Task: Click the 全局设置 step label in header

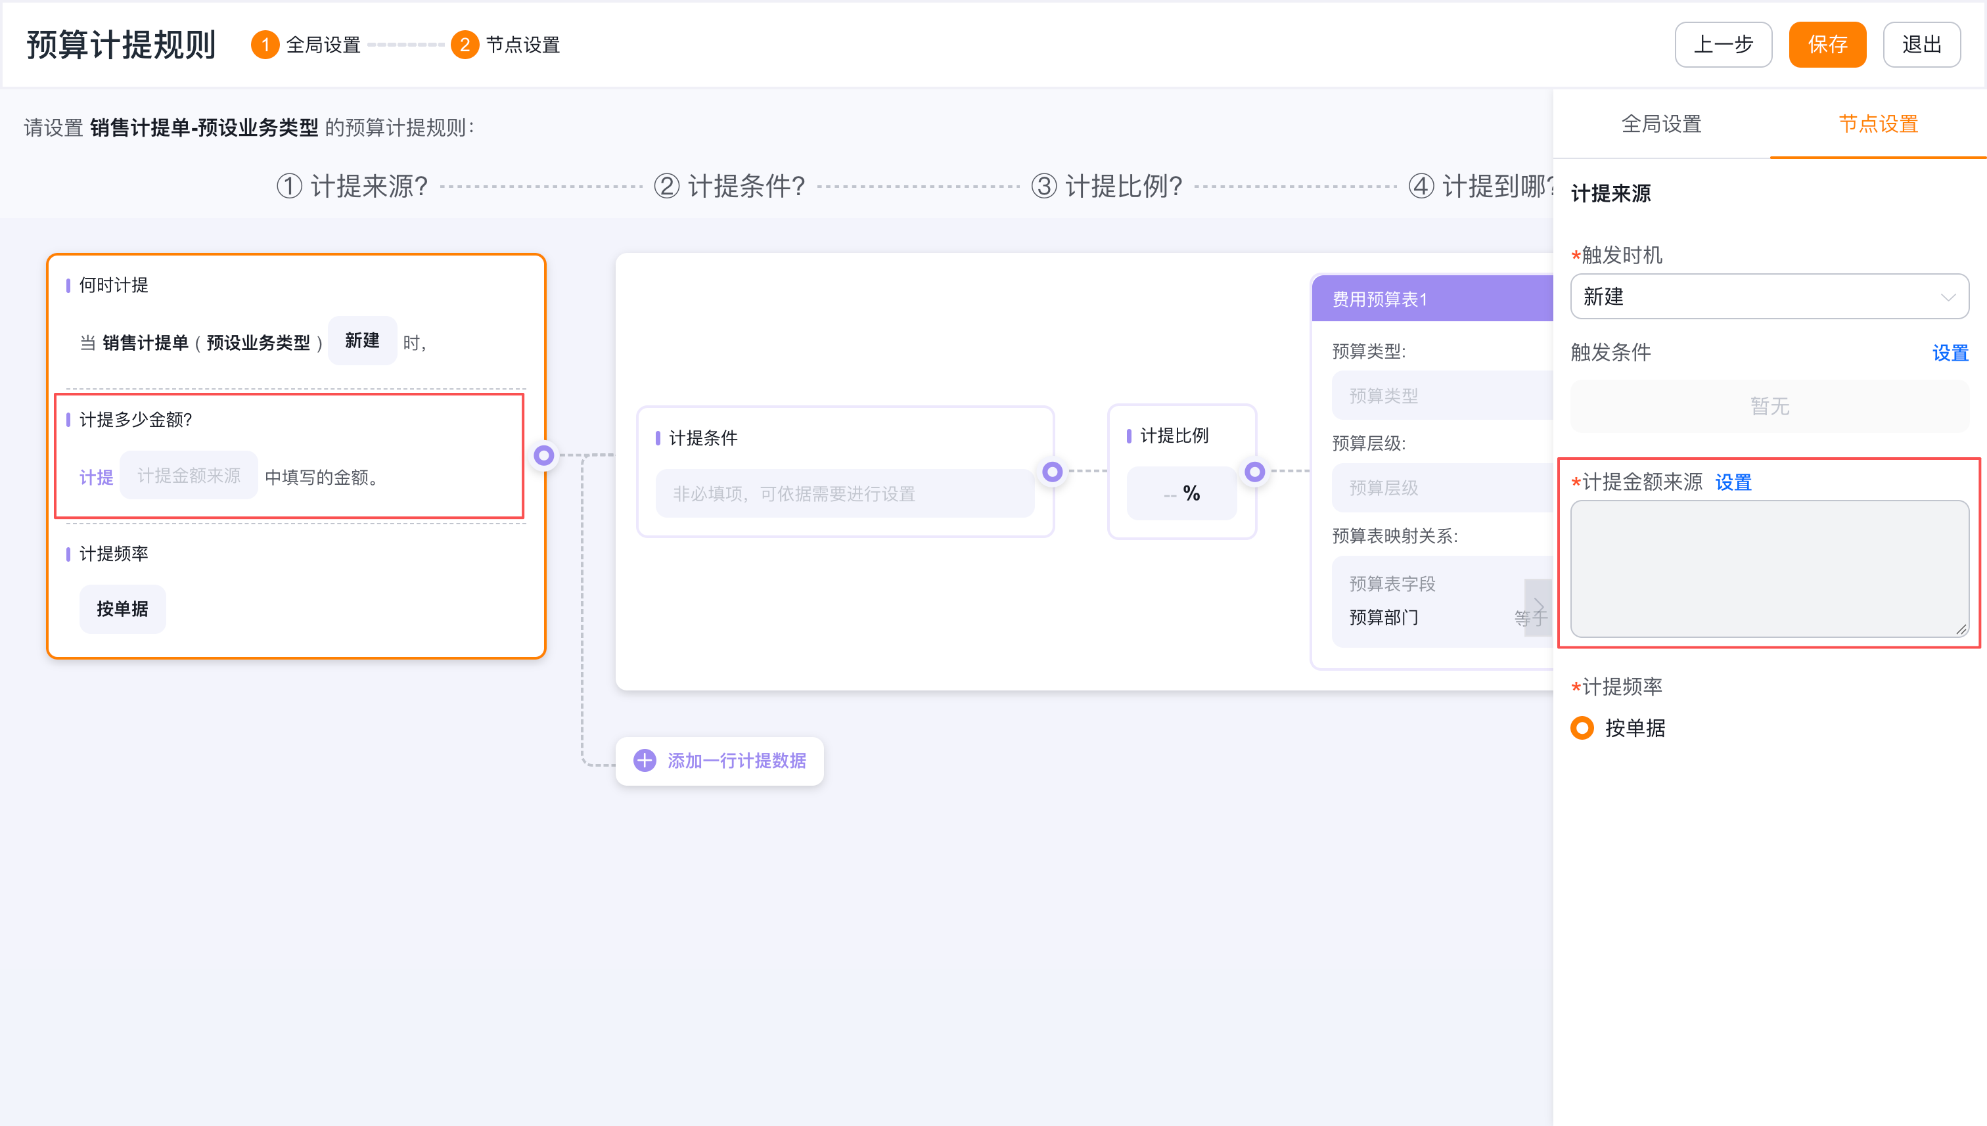Action: pyautogui.click(x=323, y=45)
